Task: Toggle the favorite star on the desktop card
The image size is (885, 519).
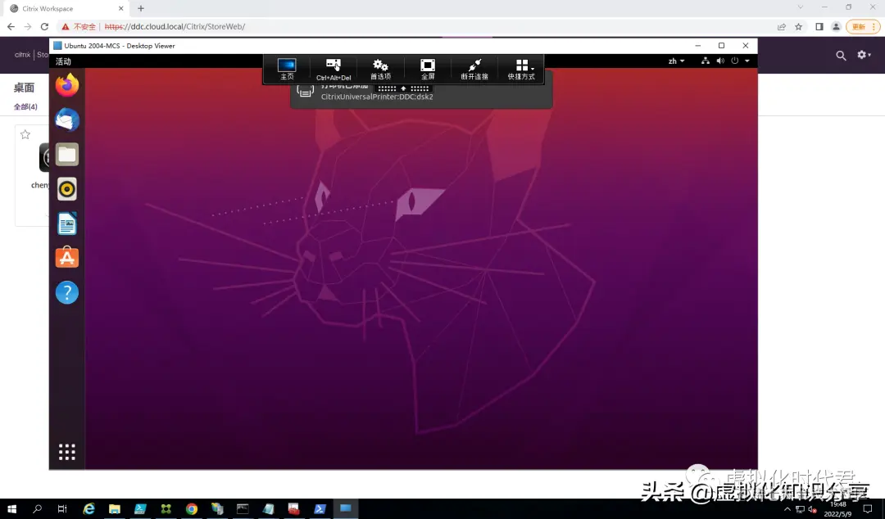Action: (x=25, y=134)
